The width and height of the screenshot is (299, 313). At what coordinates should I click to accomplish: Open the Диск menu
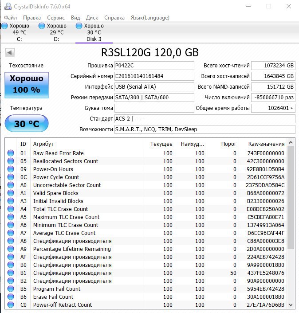click(92, 18)
